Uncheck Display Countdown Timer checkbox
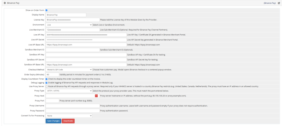Viewport: 282px width, 126px height. 46,79
